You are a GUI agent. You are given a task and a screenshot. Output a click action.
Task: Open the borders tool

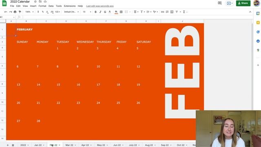click(x=121, y=12)
